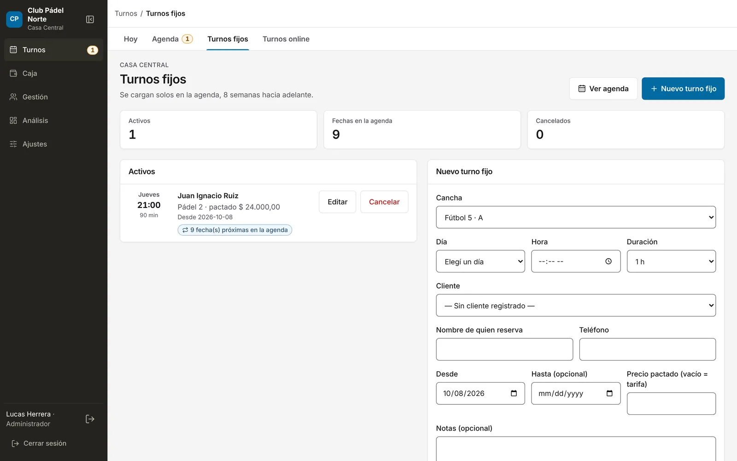Open the Cancha dropdown showing Fútbol 5 · A
The image size is (737, 461).
pos(576,217)
